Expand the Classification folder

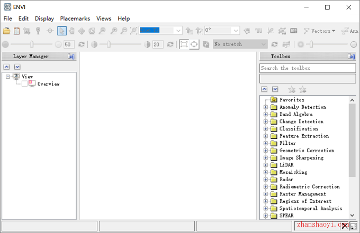point(266,129)
